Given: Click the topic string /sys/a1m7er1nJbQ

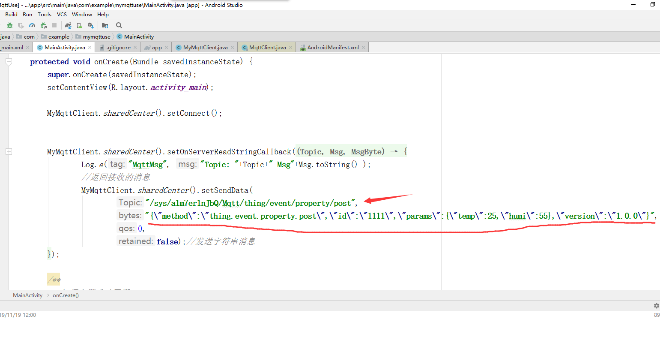Looking at the screenshot, I should coord(250,203).
